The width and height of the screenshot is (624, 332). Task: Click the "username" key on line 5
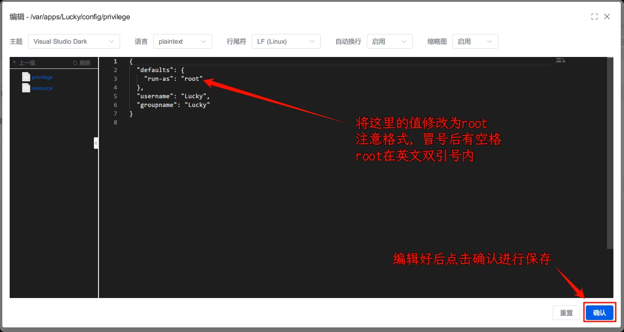click(155, 96)
